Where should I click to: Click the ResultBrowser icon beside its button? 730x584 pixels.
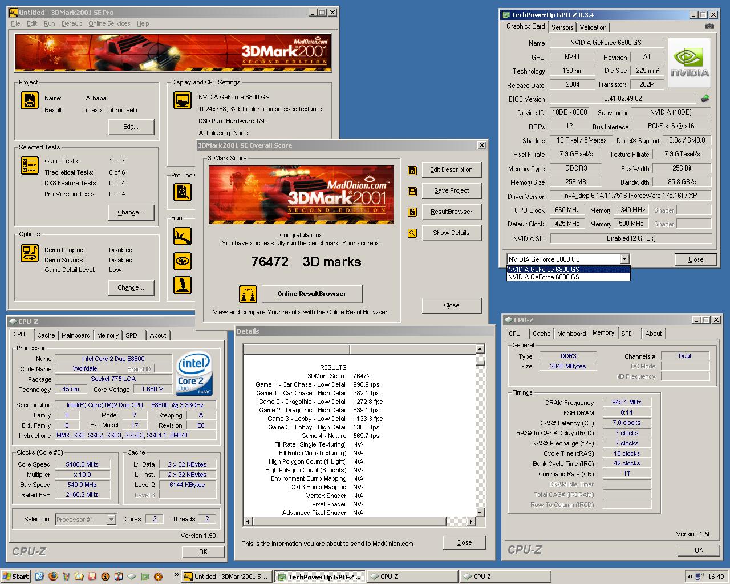point(412,212)
